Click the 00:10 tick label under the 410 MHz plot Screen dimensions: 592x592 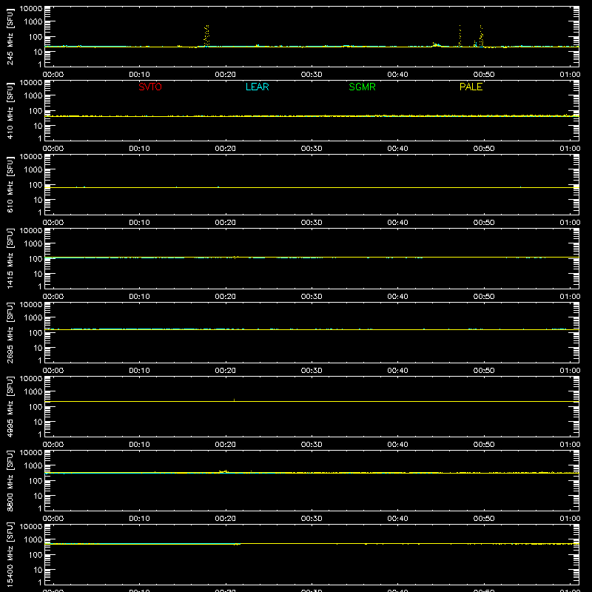[x=139, y=149]
